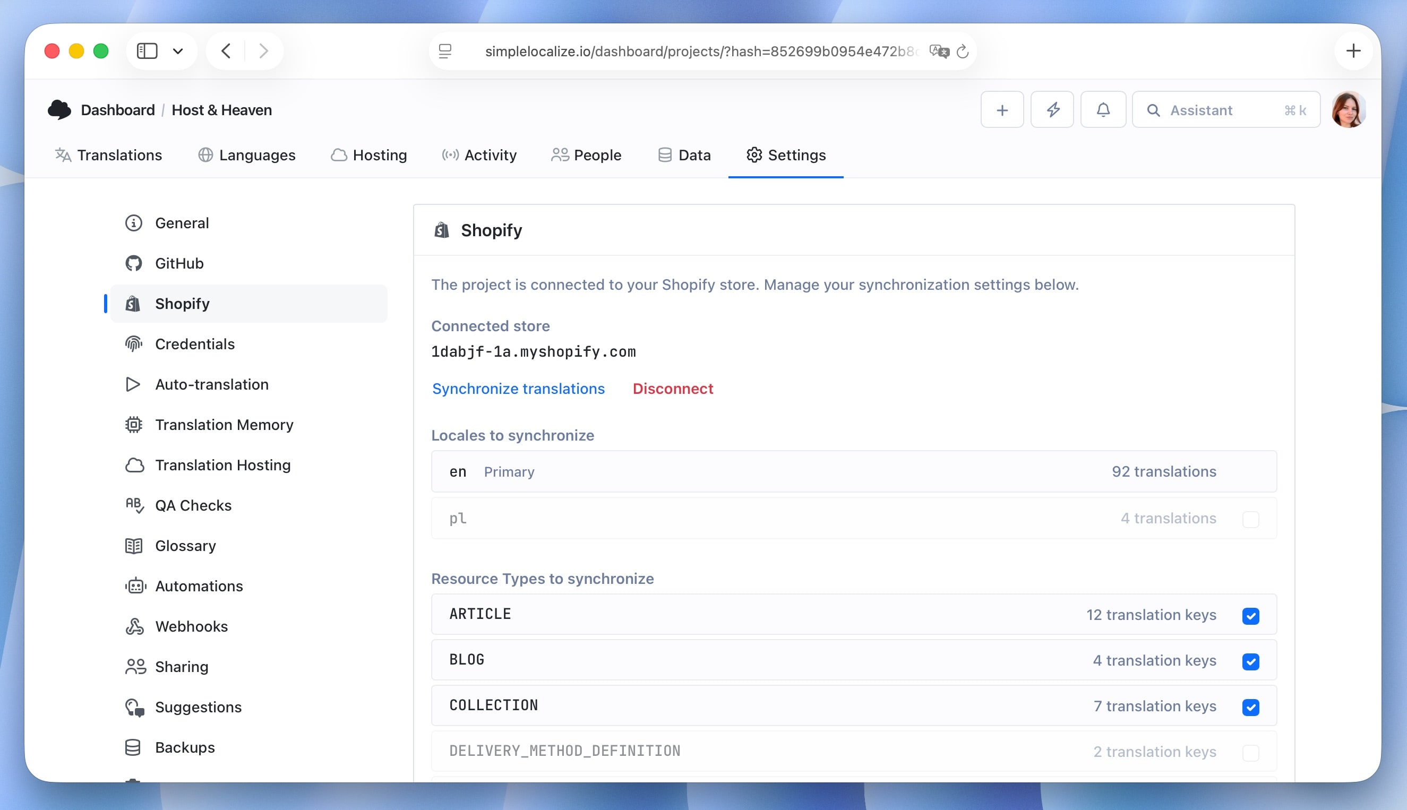
Task: Switch to the Translations tab
Action: 120,155
